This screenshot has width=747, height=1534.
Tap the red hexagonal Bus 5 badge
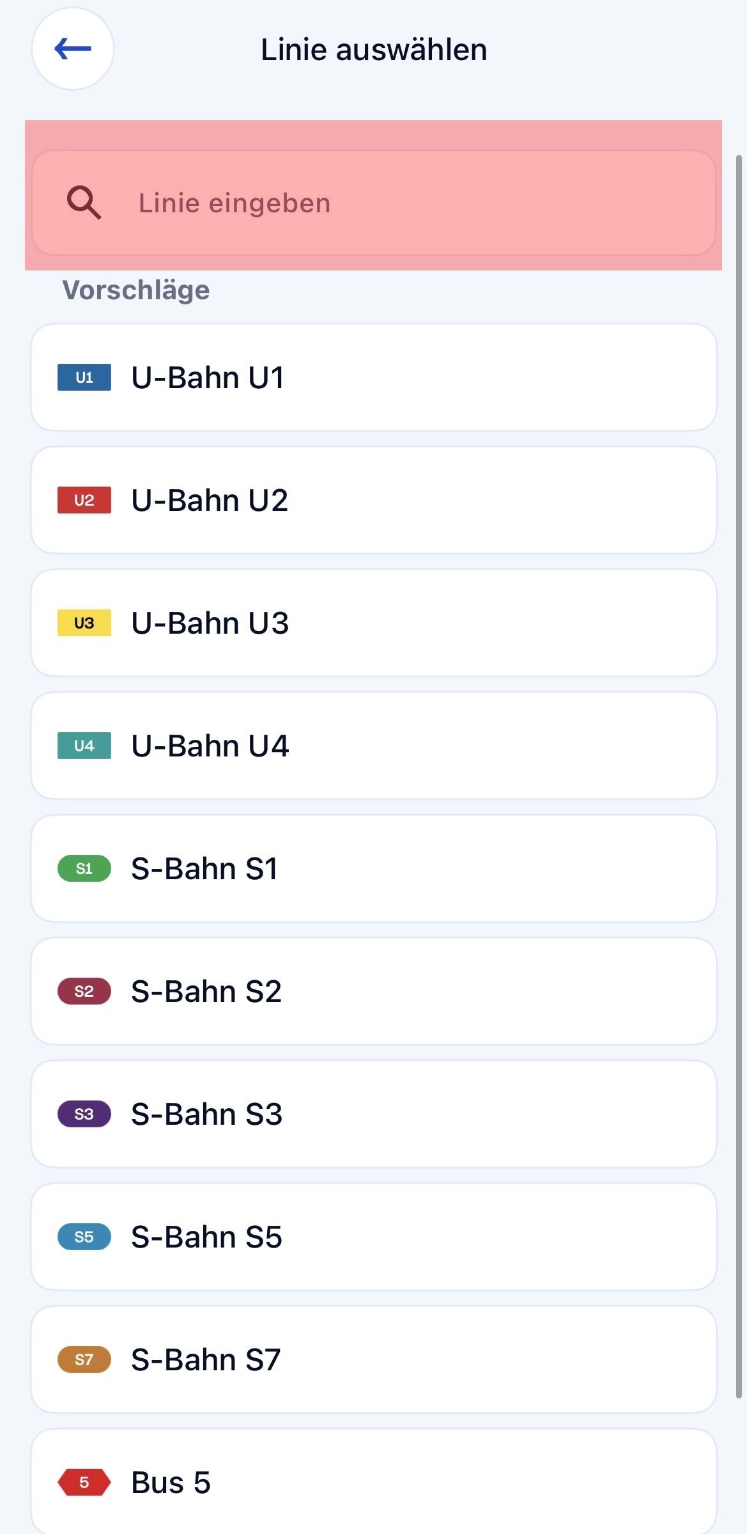pyautogui.click(x=84, y=1482)
